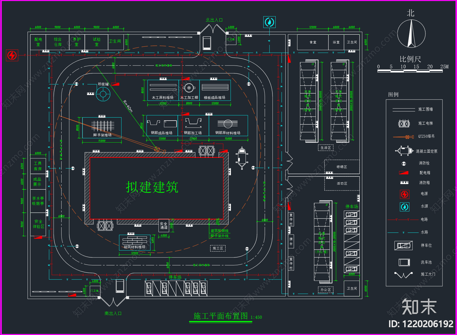Click the 施工平面布置图 drawing title
457x335 pixels.
pyautogui.click(x=221, y=316)
